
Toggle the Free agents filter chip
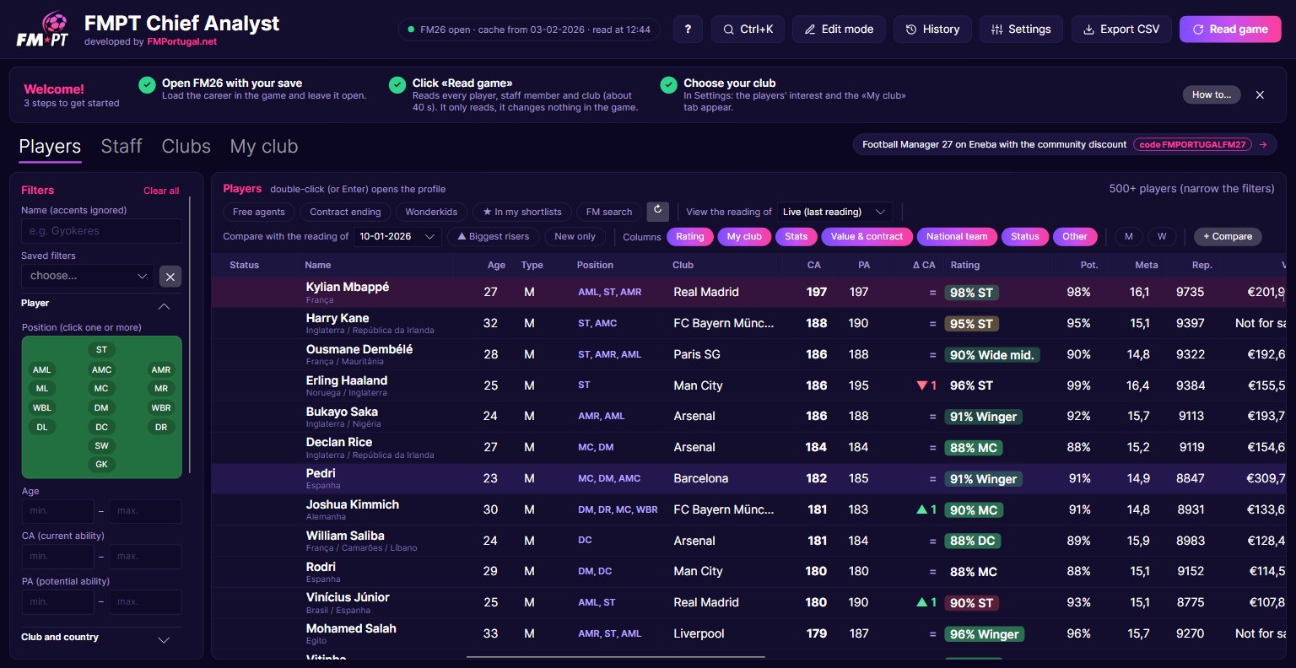tap(259, 212)
